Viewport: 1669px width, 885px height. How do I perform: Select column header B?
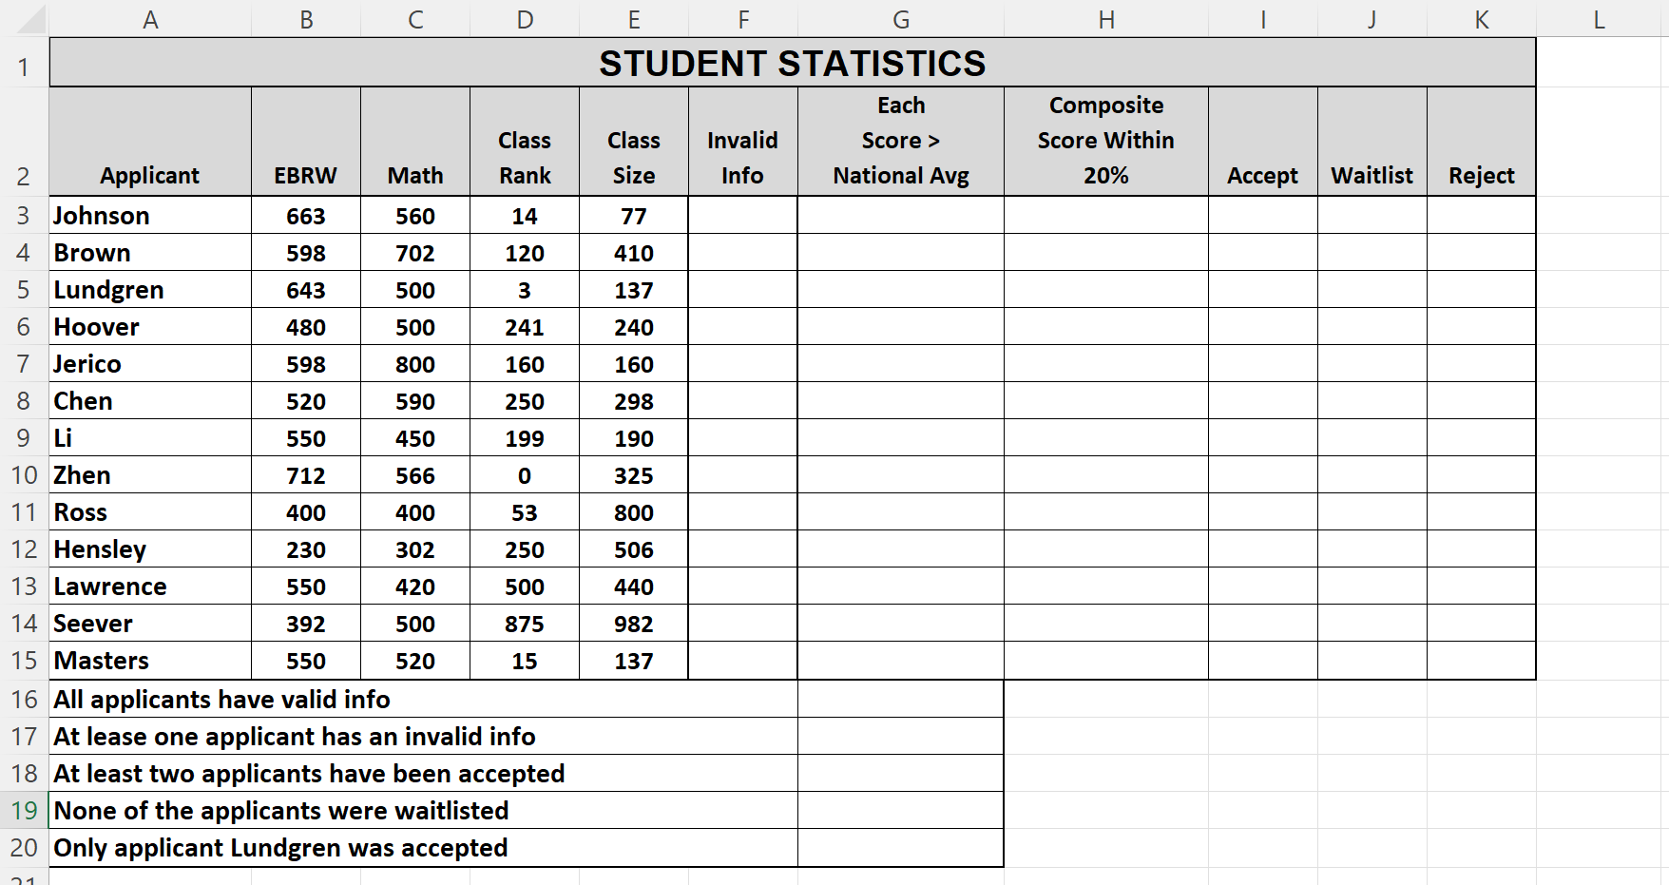pyautogui.click(x=305, y=19)
